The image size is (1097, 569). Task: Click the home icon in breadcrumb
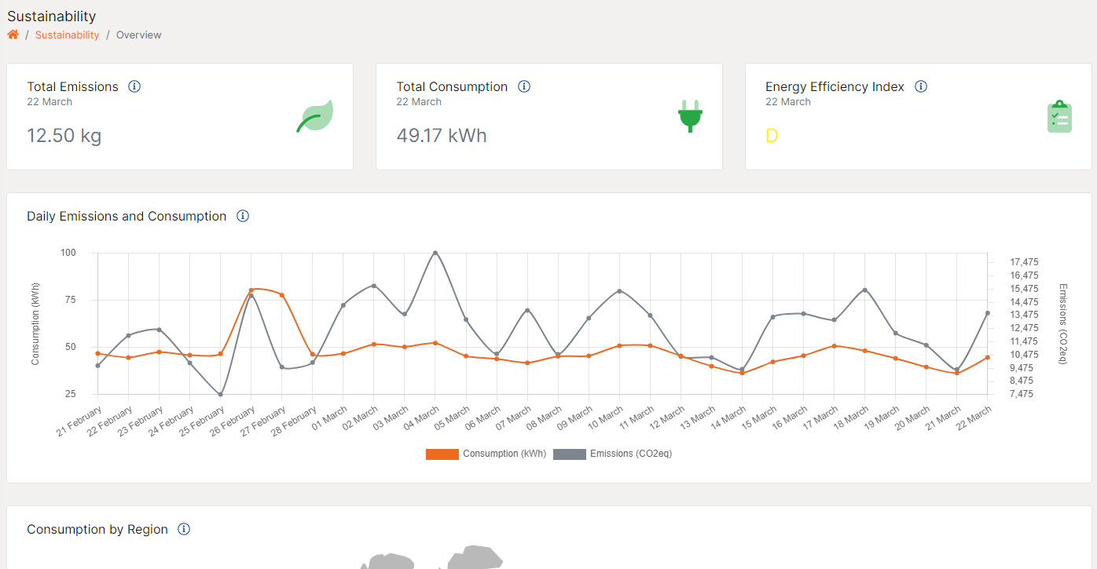pyautogui.click(x=13, y=35)
